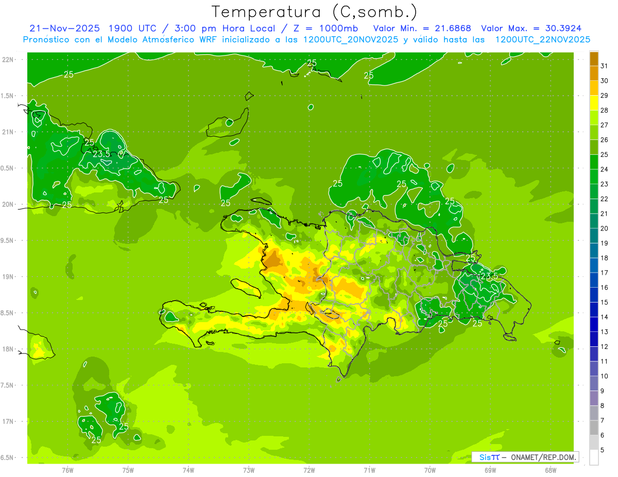Click the gray swatch between 6 and 7

(x=594, y=428)
